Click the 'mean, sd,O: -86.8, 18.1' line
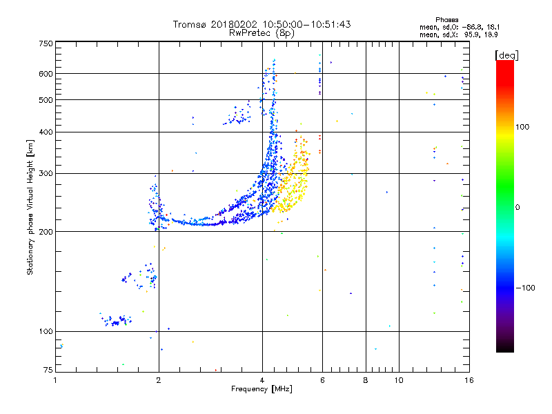The width and height of the screenshot is (552, 414). click(460, 27)
